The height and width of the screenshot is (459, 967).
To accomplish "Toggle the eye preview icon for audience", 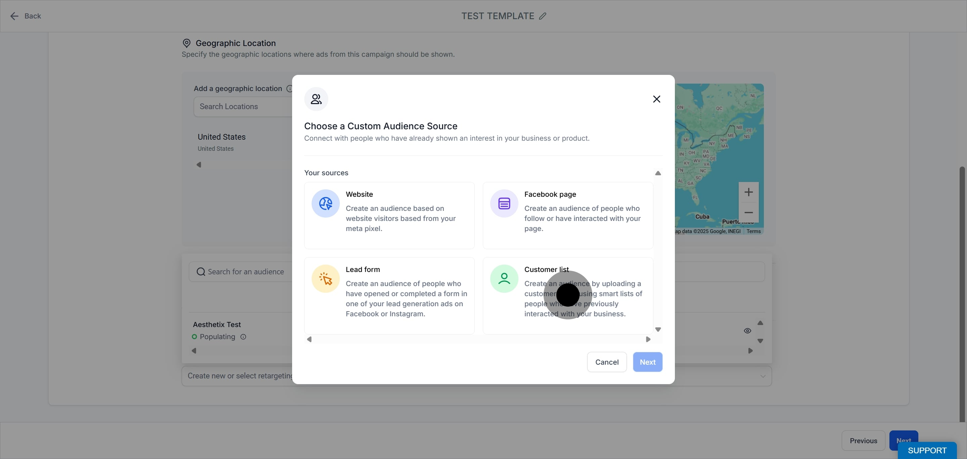I will pos(747,331).
